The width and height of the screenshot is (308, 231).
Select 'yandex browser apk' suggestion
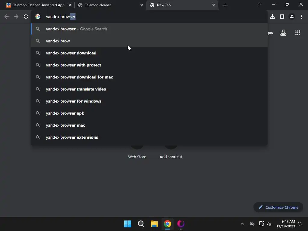pyautogui.click(x=149, y=113)
